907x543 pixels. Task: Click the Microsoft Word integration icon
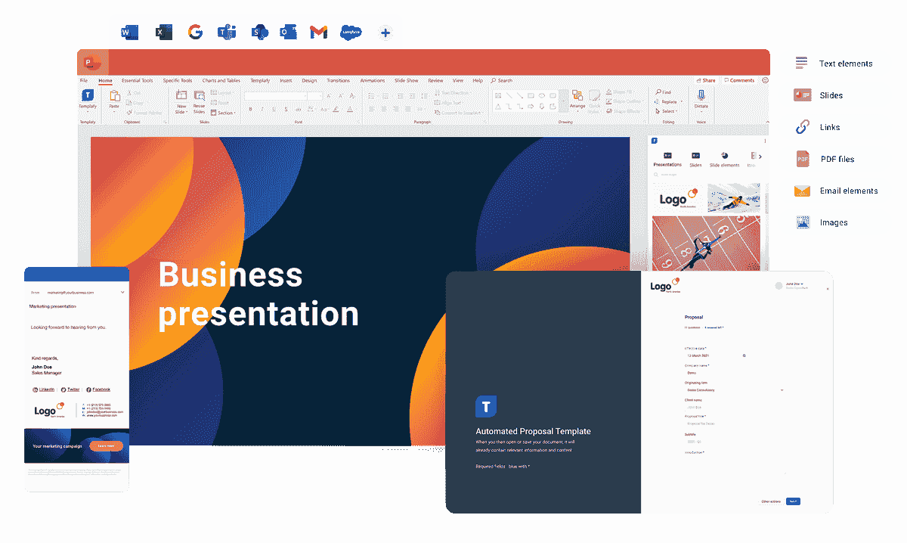130,32
